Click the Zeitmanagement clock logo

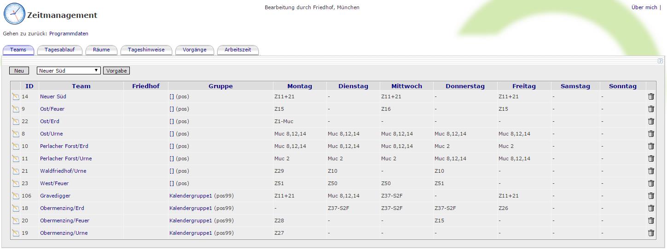14,14
